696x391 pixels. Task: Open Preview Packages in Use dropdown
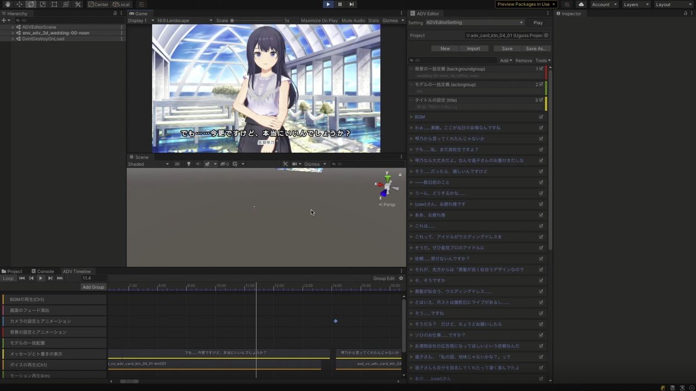pos(527,4)
